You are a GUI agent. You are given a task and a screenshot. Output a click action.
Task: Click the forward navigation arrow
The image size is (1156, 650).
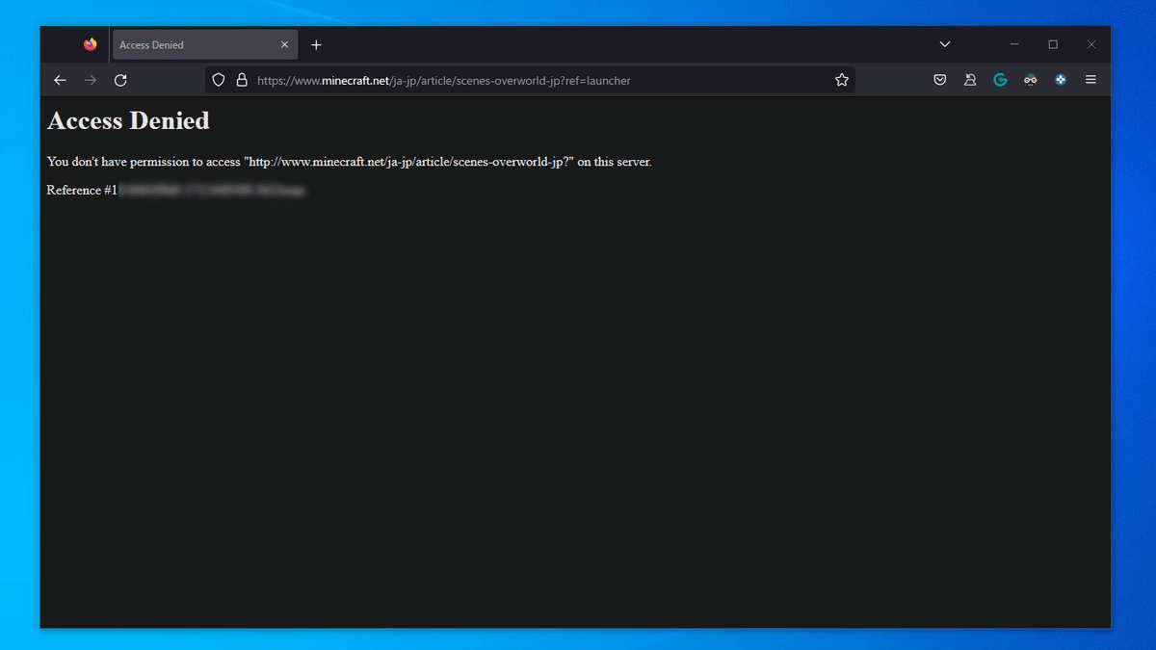[90, 80]
